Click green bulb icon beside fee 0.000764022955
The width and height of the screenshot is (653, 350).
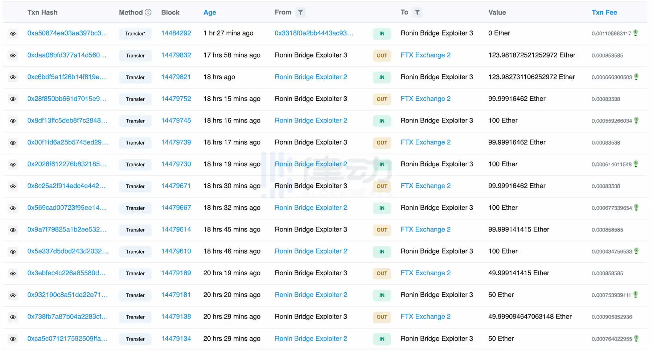click(x=636, y=338)
